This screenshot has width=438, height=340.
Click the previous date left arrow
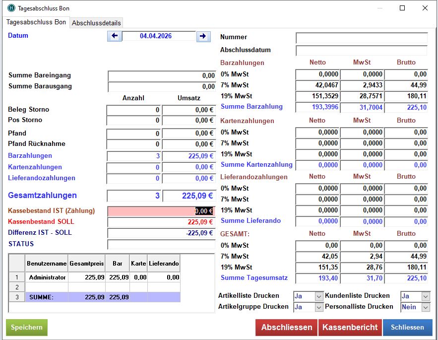[115, 36]
